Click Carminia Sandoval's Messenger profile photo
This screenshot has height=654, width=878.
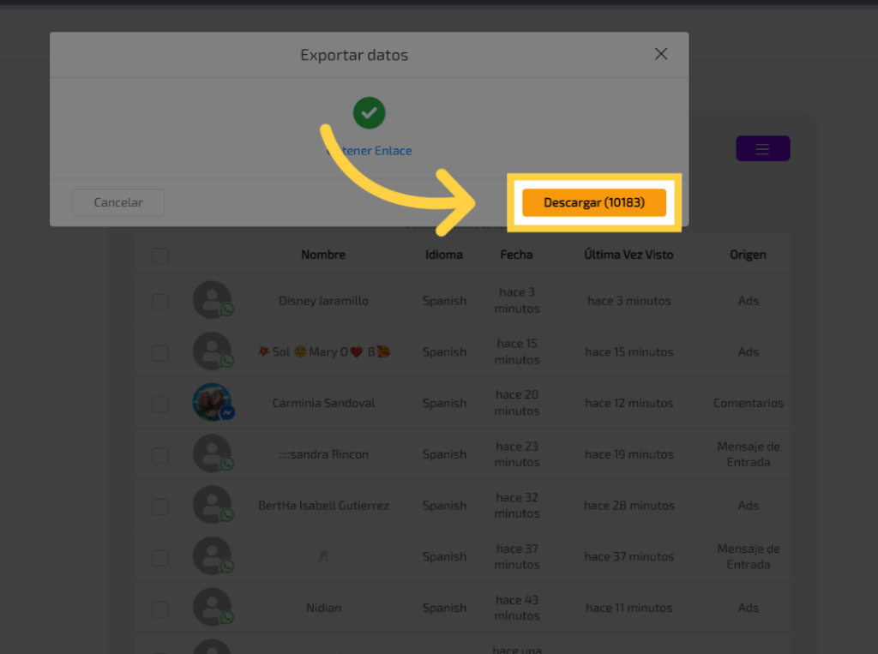coord(212,402)
